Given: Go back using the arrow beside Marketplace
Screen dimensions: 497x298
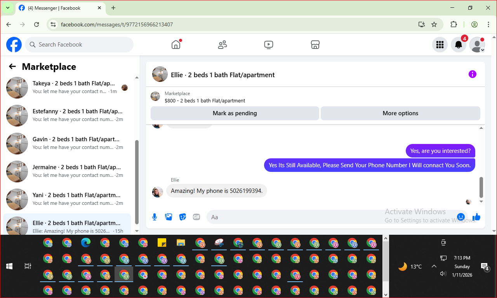Looking at the screenshot, I should point(12,67).
